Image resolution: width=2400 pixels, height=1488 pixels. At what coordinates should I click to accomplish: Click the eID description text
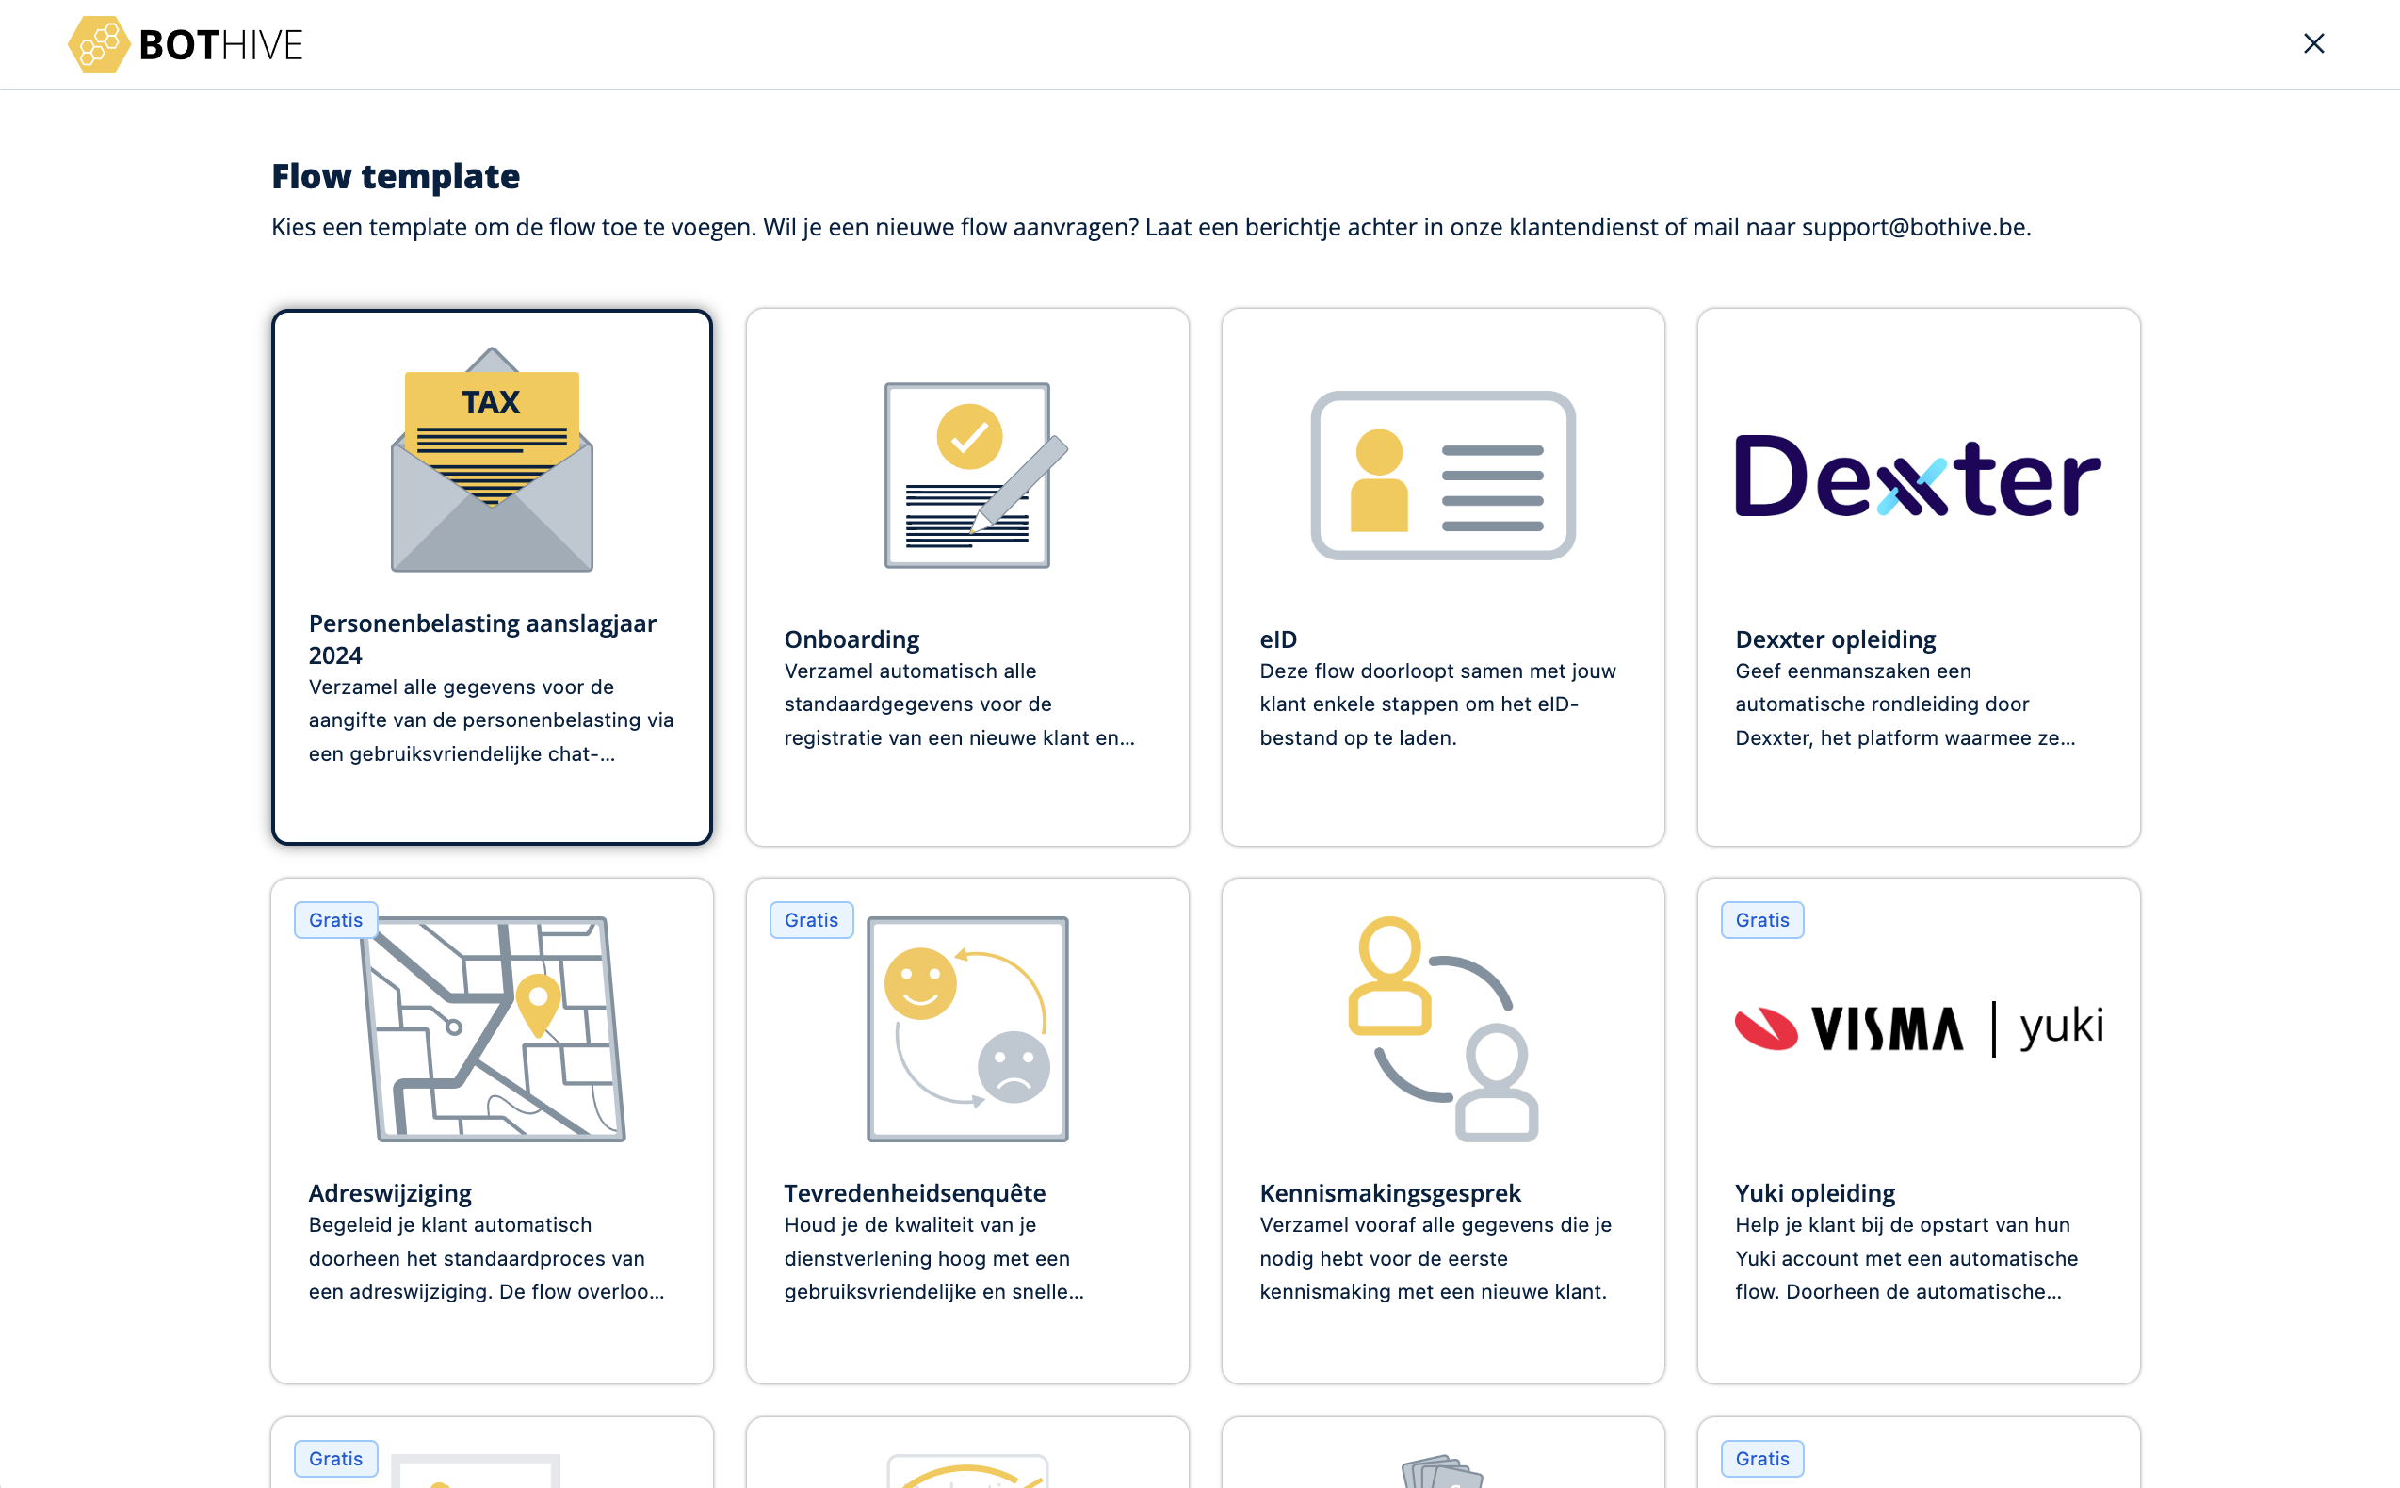tap(1436, 704)
